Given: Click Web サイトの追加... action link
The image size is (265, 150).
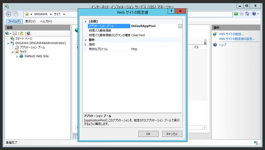Looking at the screenshot, I should (x=231, y=34).
